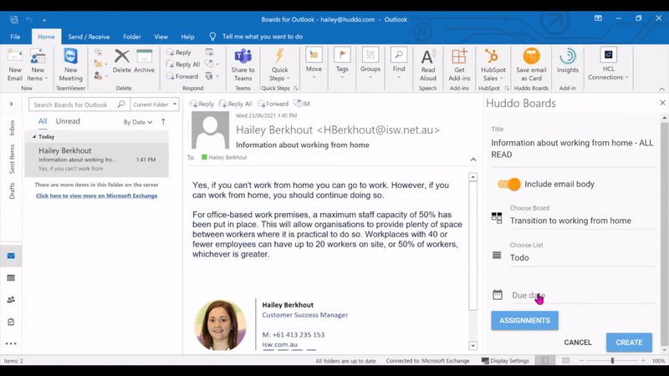Open the Groups ribbon menu

pos(370,64)
